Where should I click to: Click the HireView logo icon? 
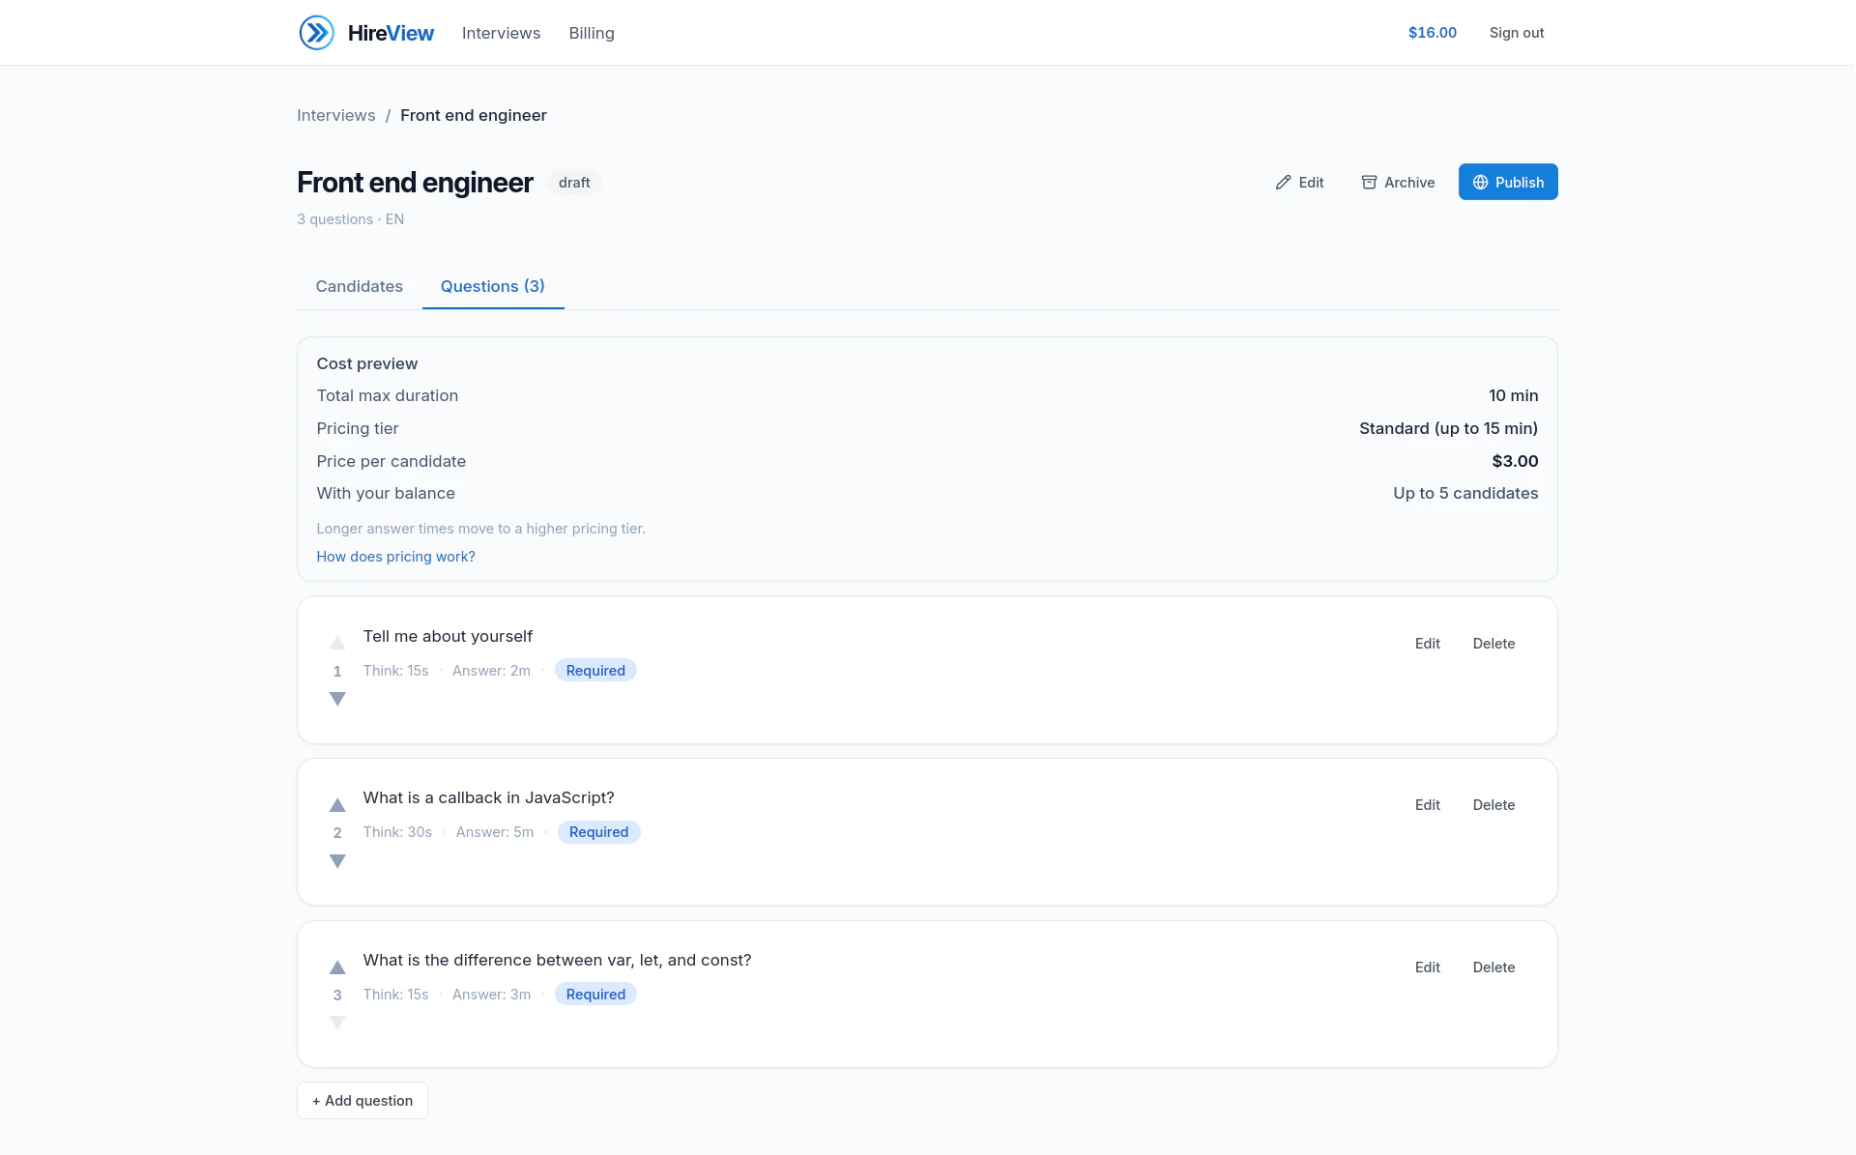pyautogui.click(x=316, y=33)
